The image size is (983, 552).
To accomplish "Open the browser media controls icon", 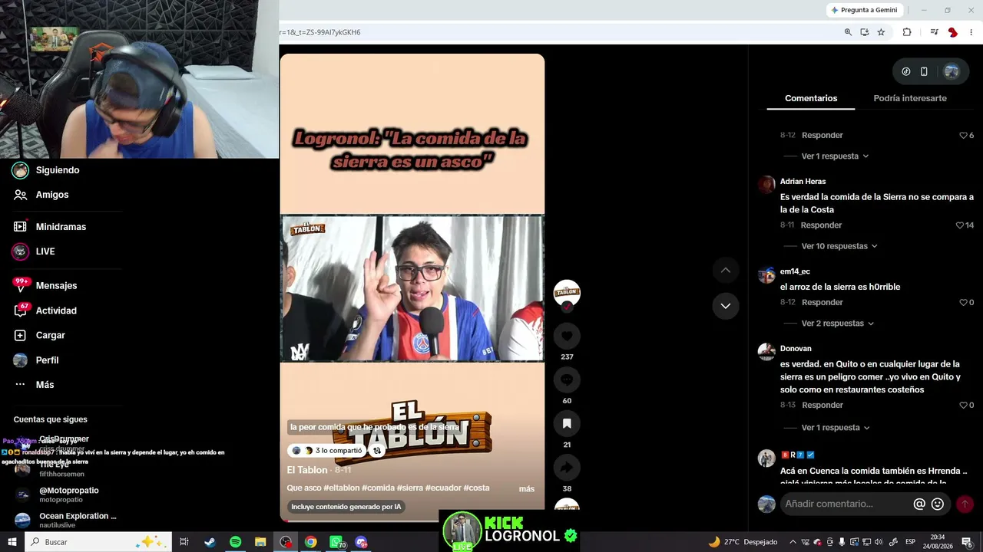I will pyautogui.click(x=934, y=32).
